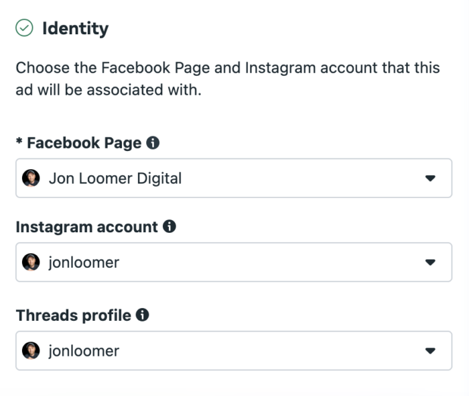
Task: Click the avatar in the Instagram account field
Action: click(31, 262)
